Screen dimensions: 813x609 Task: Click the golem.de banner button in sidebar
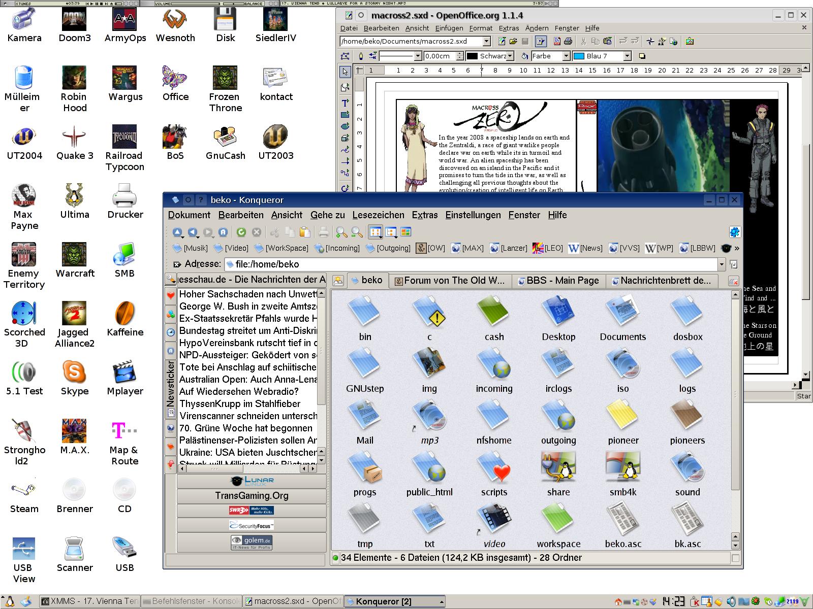(252, 543)
